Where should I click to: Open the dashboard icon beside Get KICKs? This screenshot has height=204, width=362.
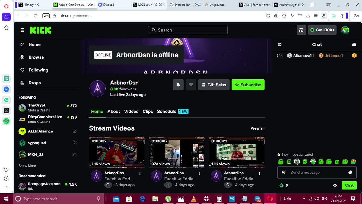click(301, 30)
